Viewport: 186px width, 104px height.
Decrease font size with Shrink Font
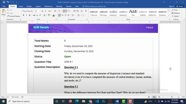pos(45,11)
